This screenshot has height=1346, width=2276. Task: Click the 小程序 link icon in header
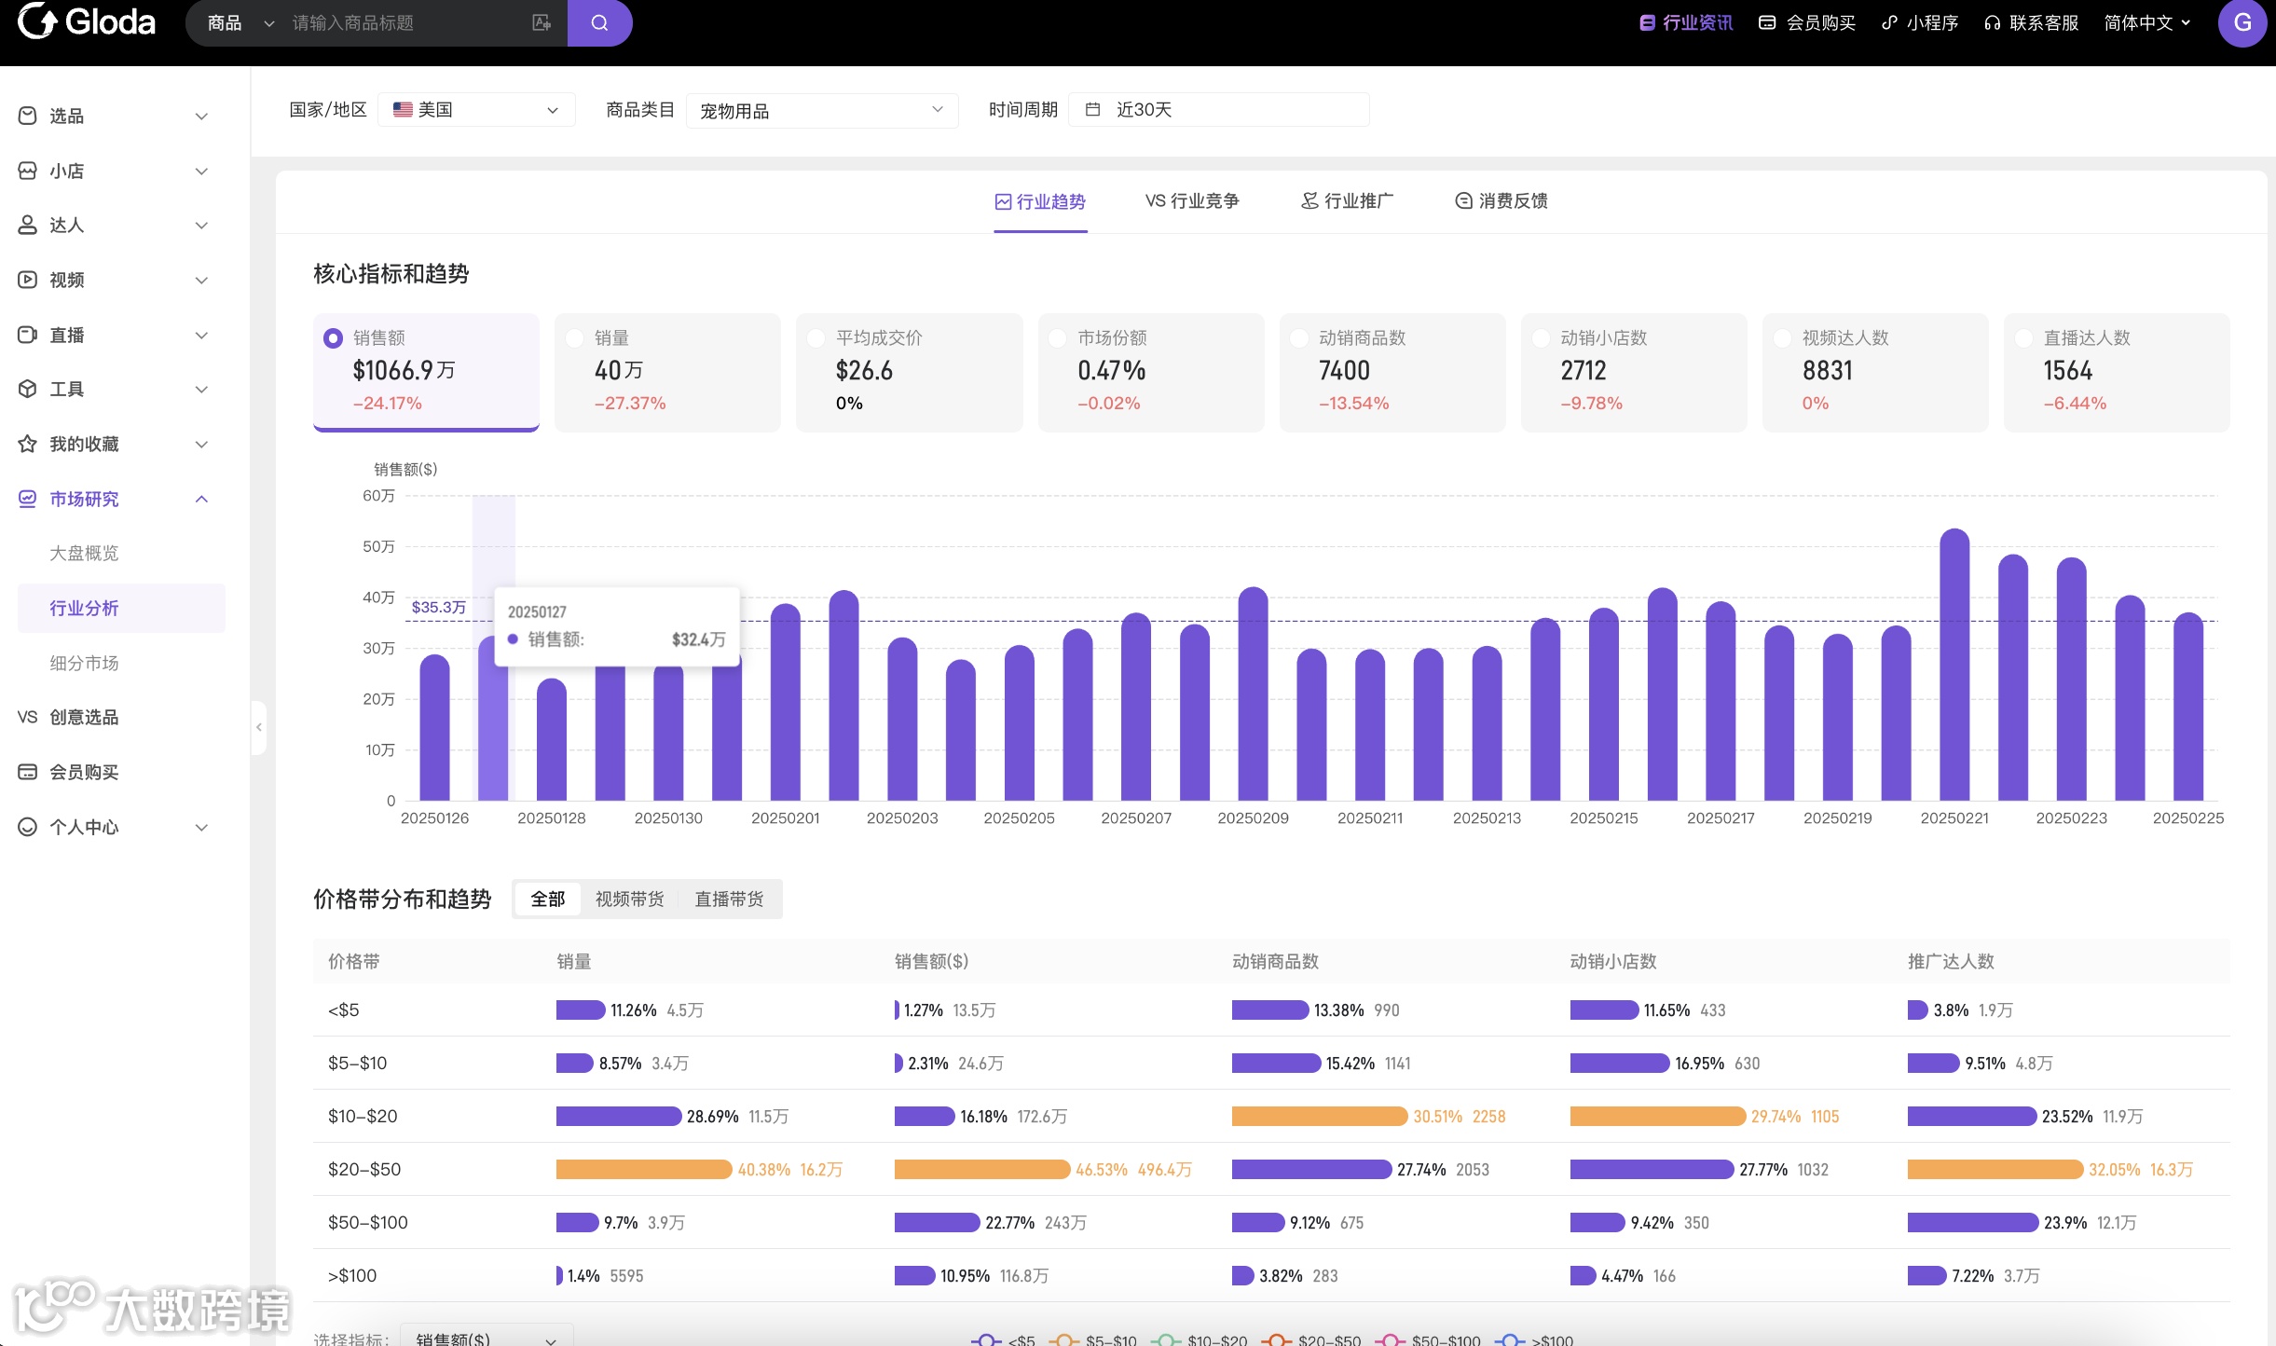pyautogui.click(x=1889, y=22)
